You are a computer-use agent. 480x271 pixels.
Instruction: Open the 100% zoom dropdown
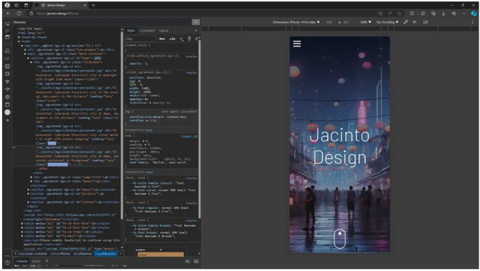coord(365,22)
